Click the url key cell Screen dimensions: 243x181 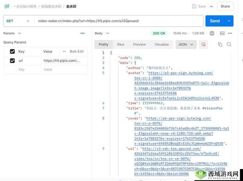pos(29,61)
